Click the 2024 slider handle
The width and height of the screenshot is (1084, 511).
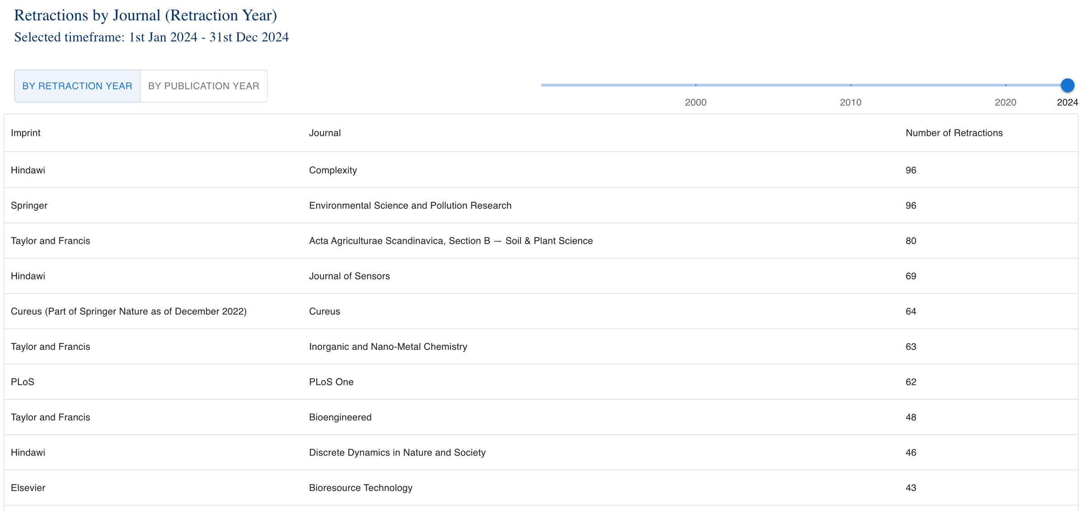click(1067, 85)
